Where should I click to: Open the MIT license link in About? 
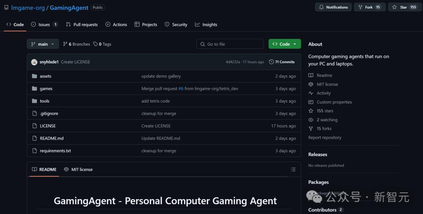[x=323, y=85]
